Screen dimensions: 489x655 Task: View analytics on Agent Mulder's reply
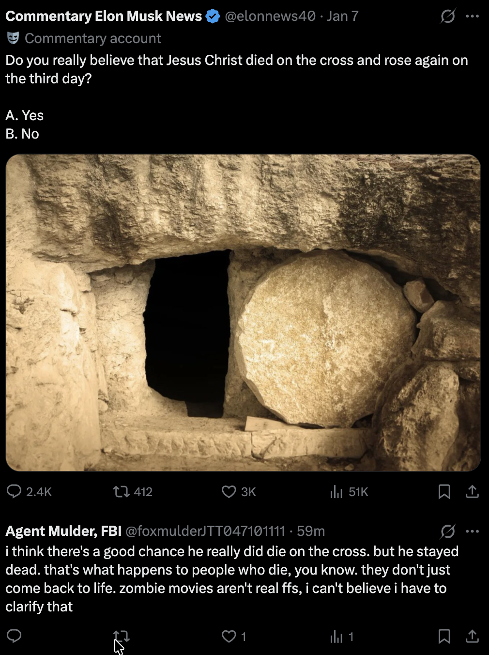341,636
